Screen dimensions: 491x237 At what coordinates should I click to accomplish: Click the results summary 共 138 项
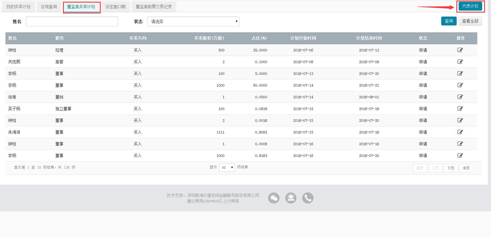66,167
